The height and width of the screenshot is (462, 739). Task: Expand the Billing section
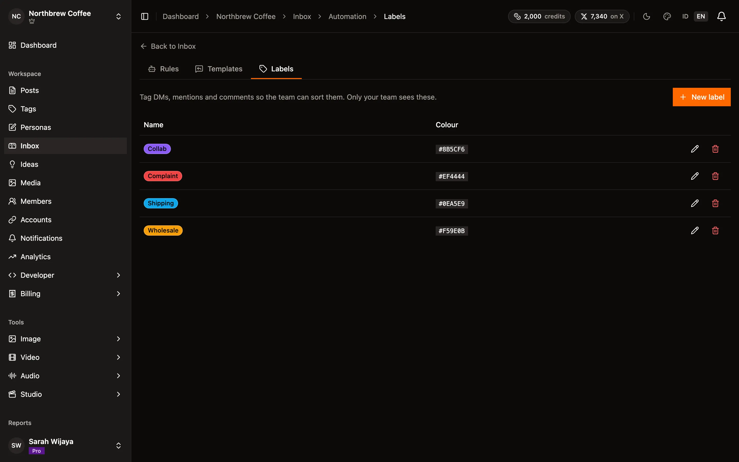tap(65, 294)
